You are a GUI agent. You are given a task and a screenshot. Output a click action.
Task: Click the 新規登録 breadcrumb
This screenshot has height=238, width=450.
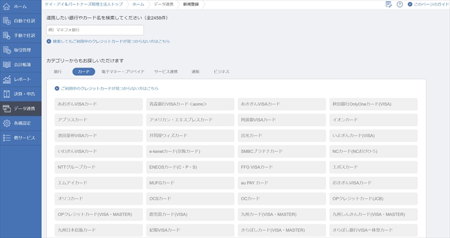click(x=191, y=5)
